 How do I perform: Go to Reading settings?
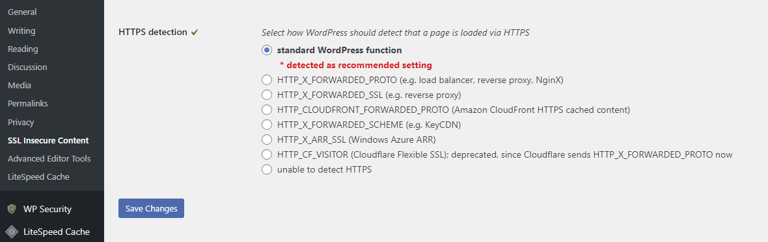(x=23, y=49)
